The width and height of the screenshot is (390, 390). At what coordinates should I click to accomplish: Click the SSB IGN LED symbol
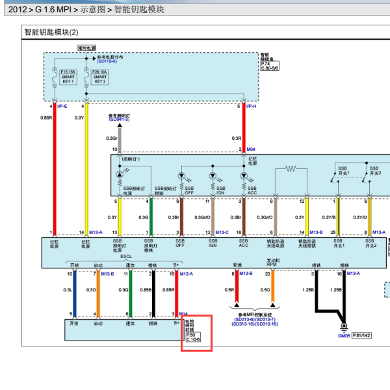213,176
